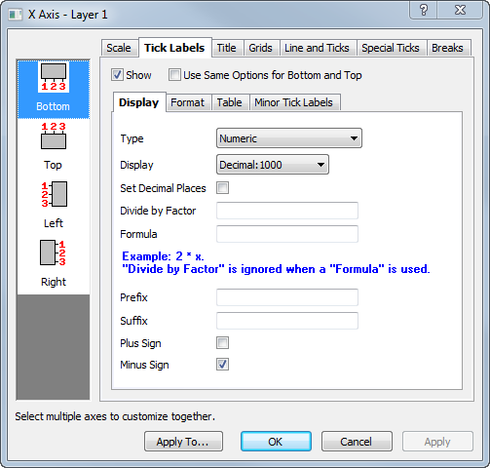Click the Apply To... button
Viewport: 490px width, 468px height.
pyautogui.click(x=183, y=442)
